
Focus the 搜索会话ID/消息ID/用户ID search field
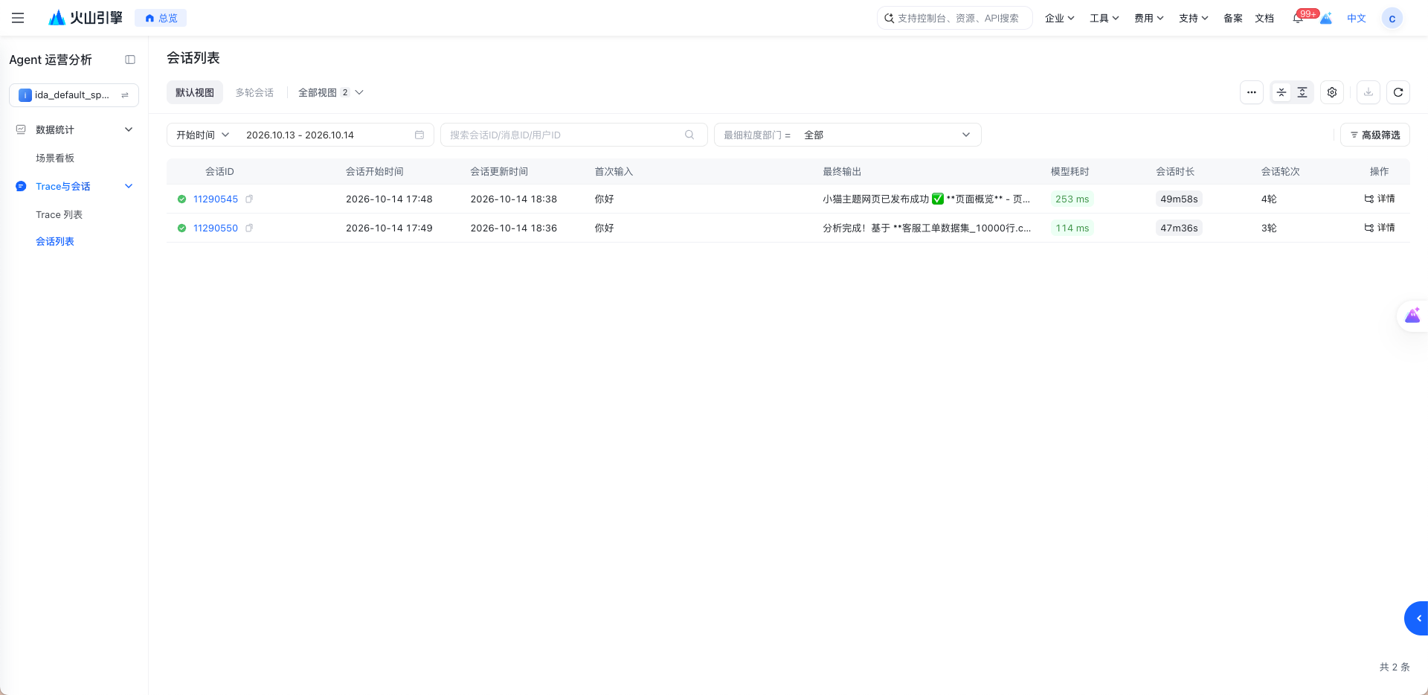[x=574, y=135]
